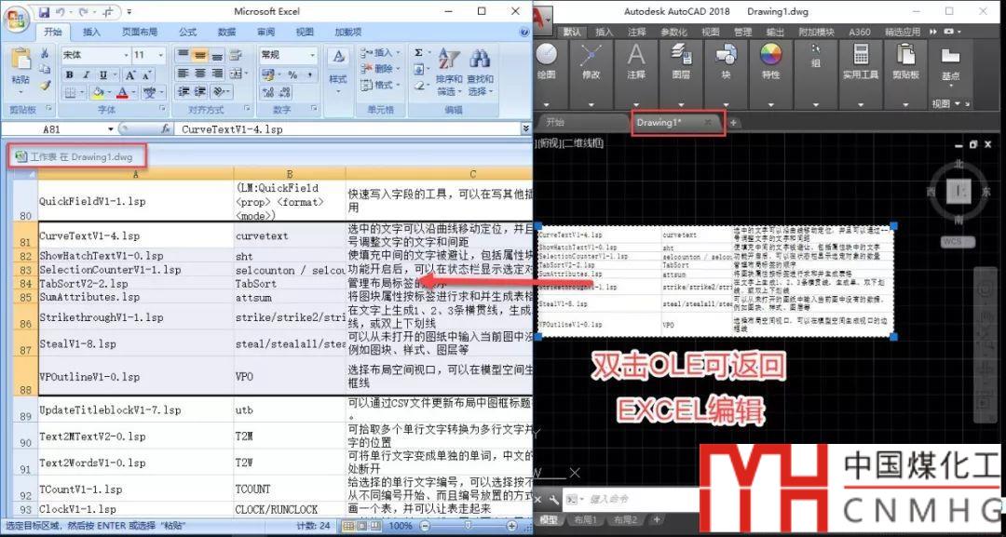Select cell containing ShowHatchTextV1-0.lsp
Screen dimensions: 1006x537
coord(135,256)
